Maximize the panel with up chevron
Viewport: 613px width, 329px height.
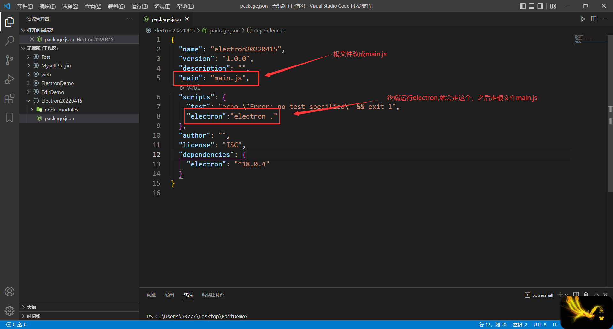click(x=596, y=295)
